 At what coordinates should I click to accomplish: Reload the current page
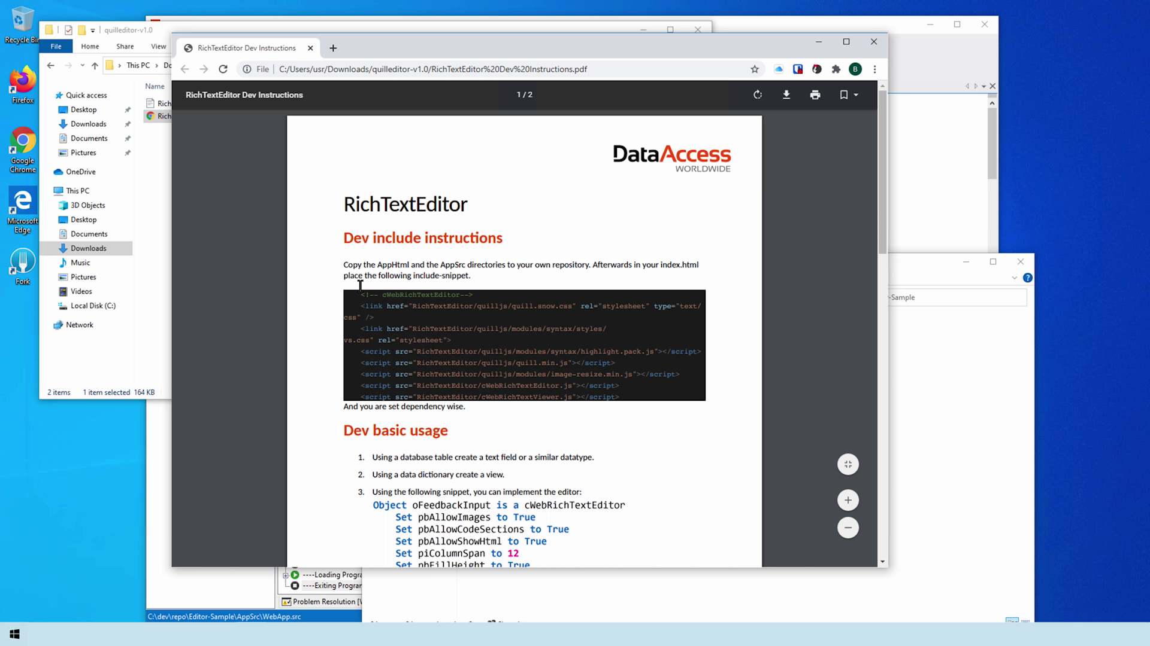coord(223,69)
